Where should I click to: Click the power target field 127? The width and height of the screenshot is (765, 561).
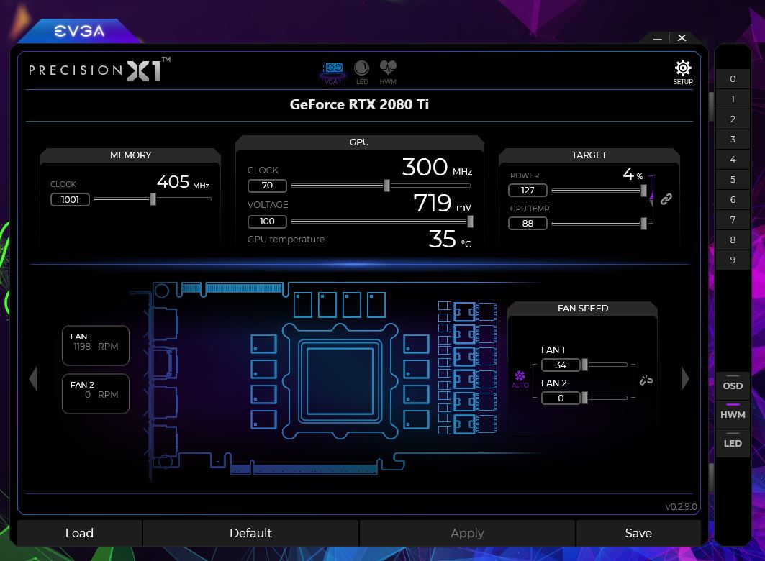[x=528, y=190]
